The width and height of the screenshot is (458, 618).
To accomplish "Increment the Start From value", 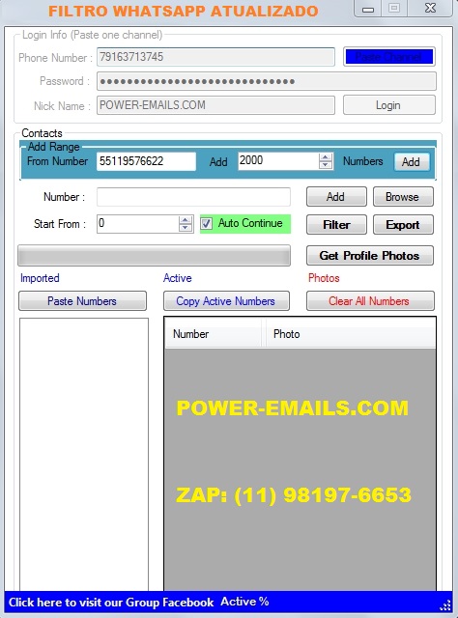I will 185,220.
